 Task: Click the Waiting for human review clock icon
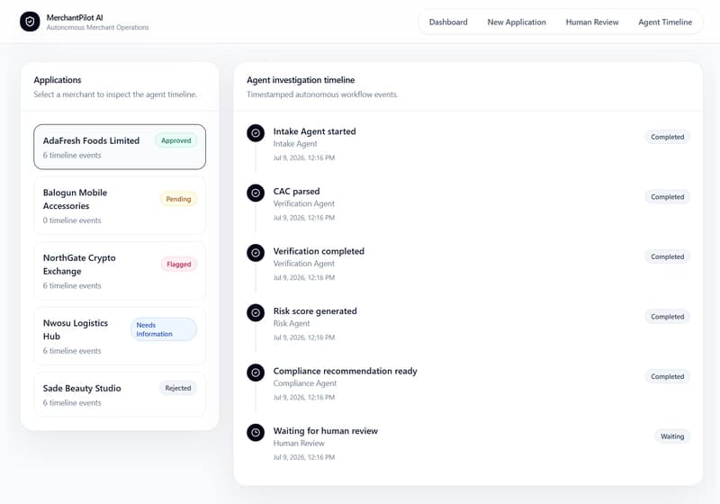click(256, 432)
